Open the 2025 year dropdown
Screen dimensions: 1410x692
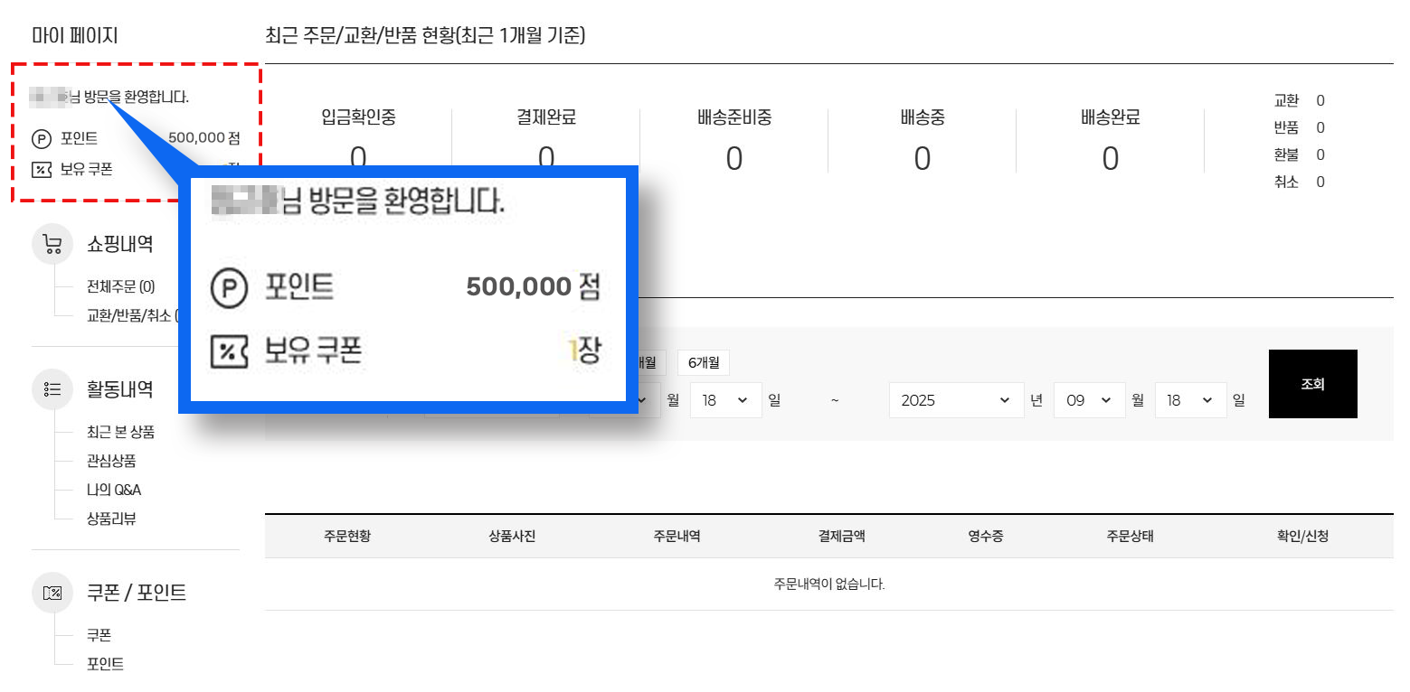(956, 400)
